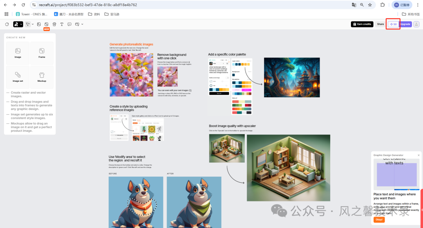Click the 'CREATE NEW' panel label
This screenshot has width=423, height=228.
click(x=16, y=38)
